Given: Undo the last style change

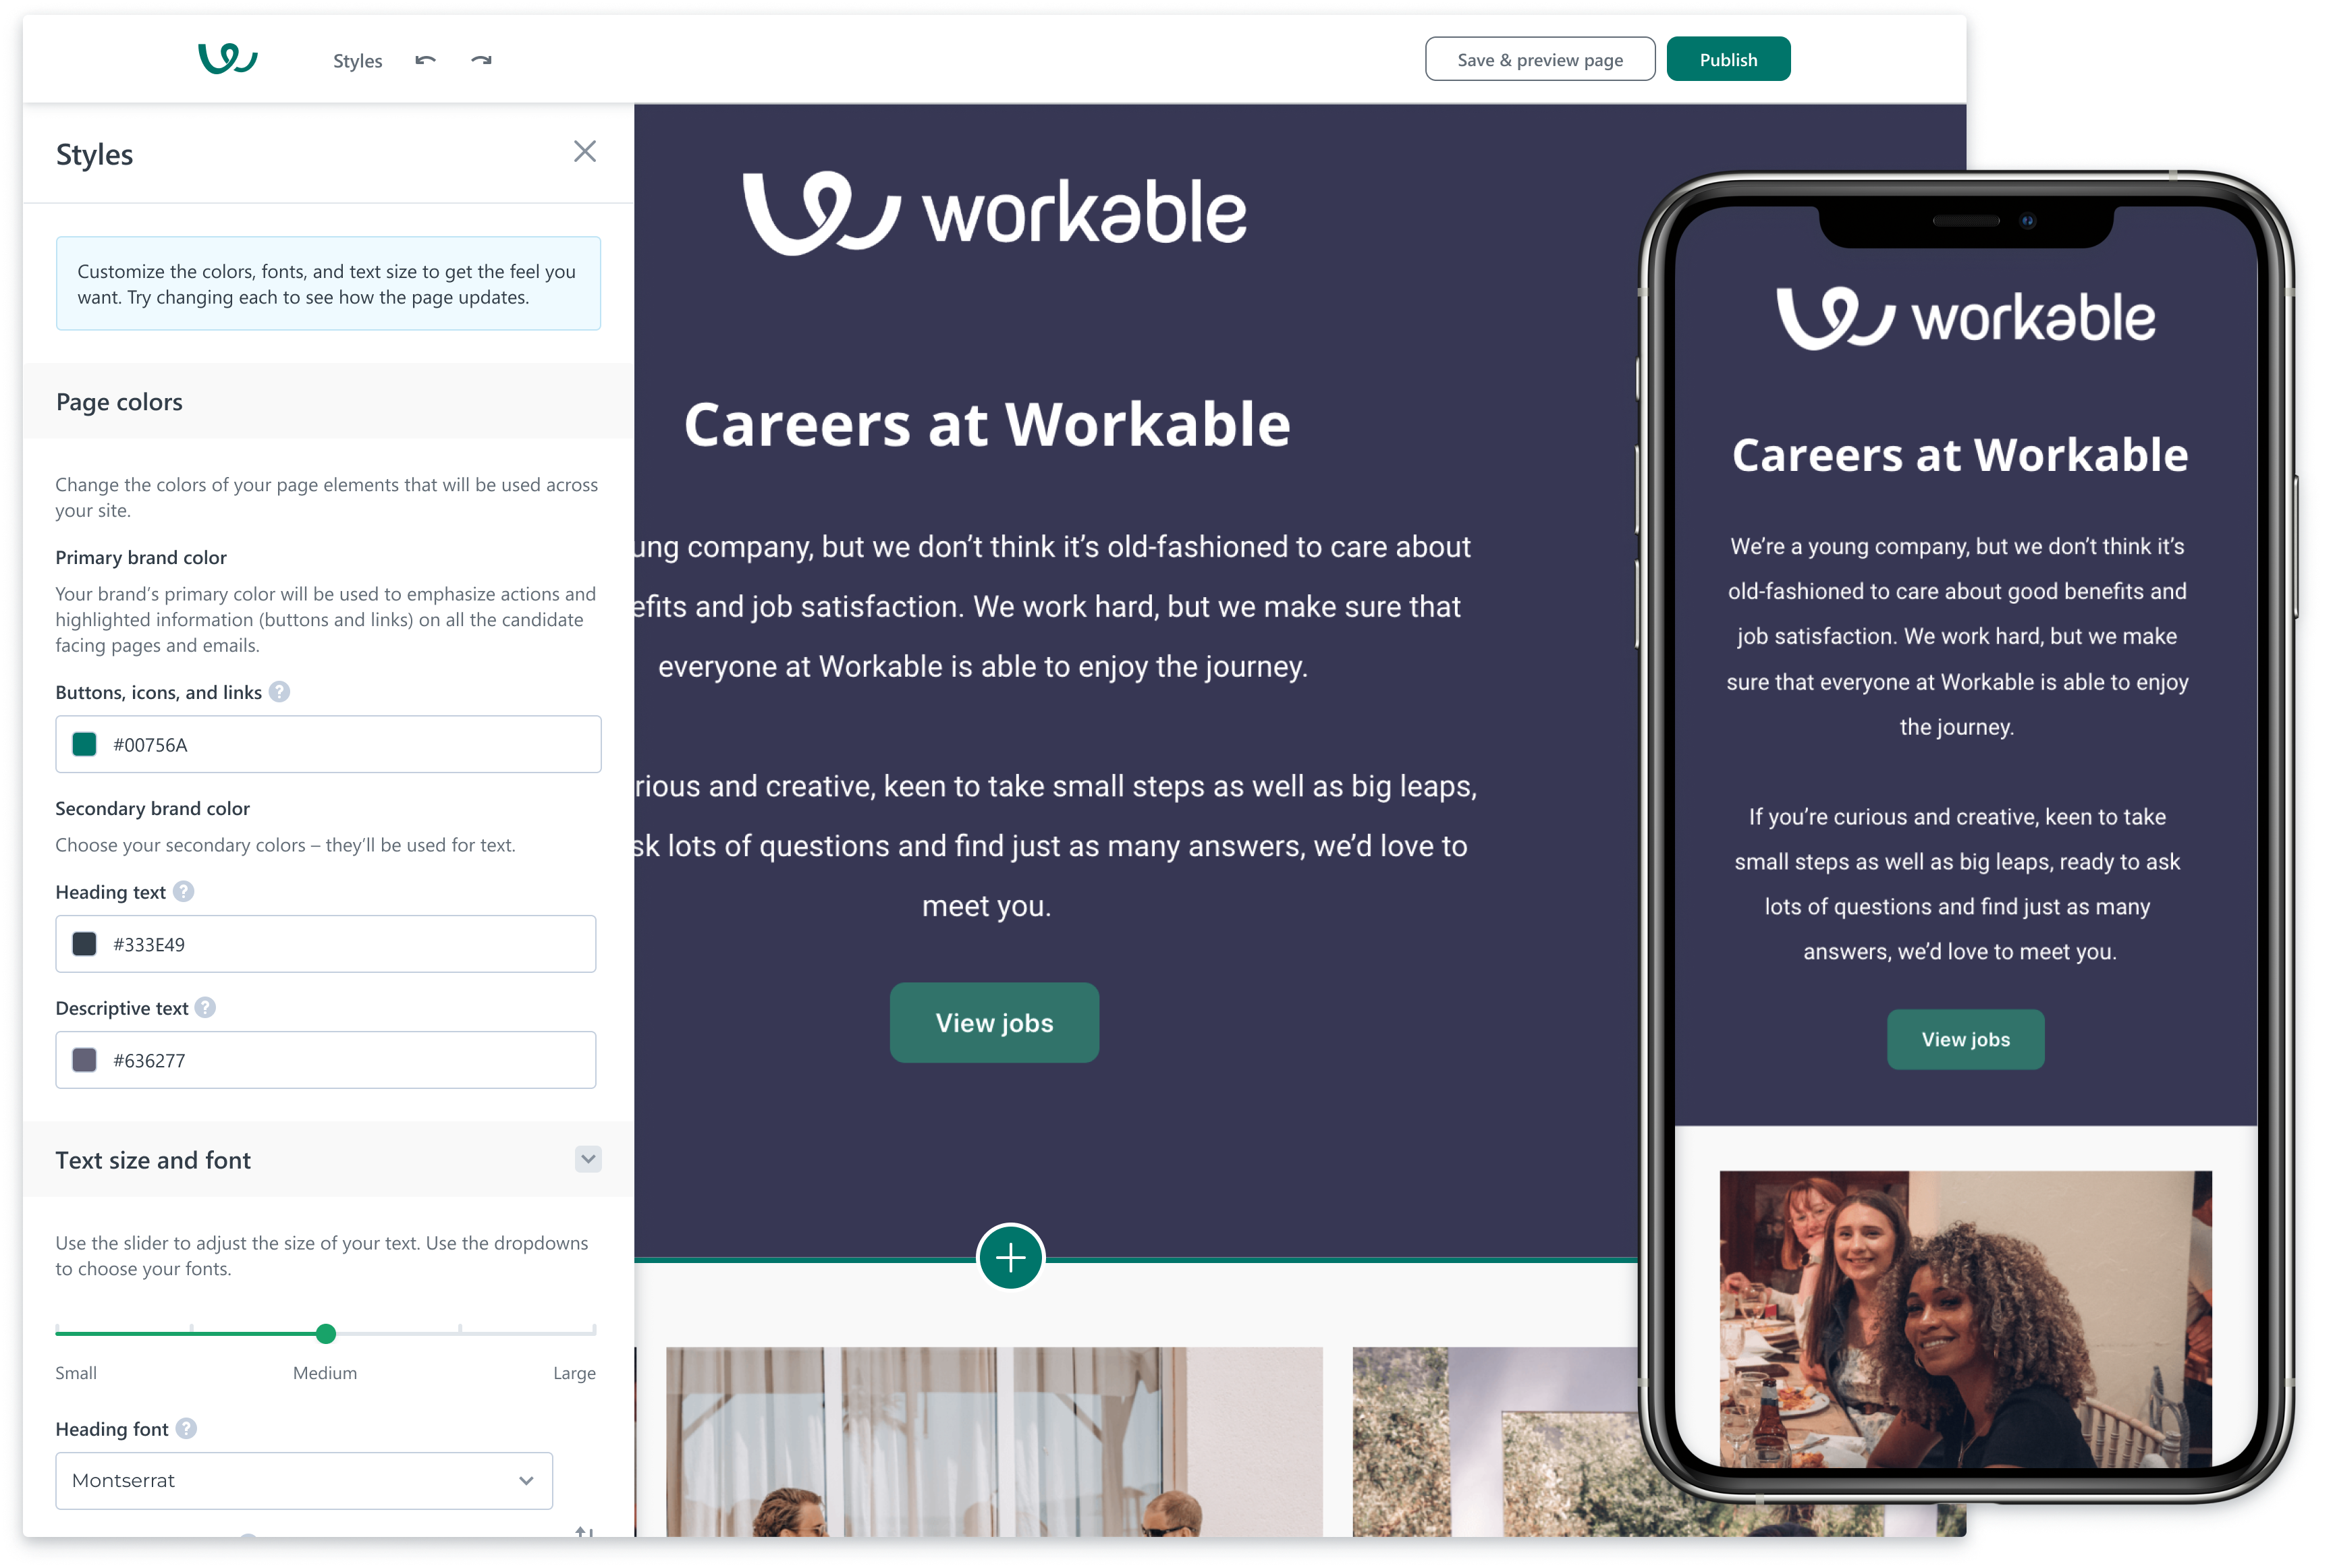Looking at the screenshot, I should pyautogui.click(x=426, y=60).
